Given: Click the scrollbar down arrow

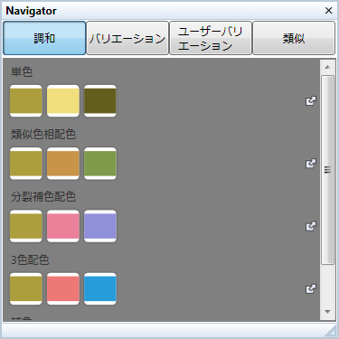Looking at the screenshot, I should coord(327,312).
